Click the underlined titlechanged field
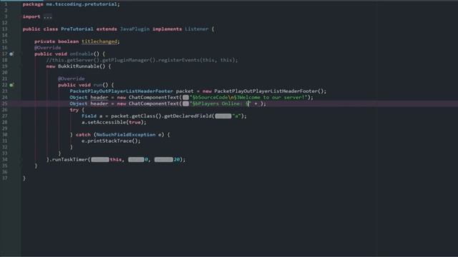This screenshot has height=257, width=458. click(99, 41)
